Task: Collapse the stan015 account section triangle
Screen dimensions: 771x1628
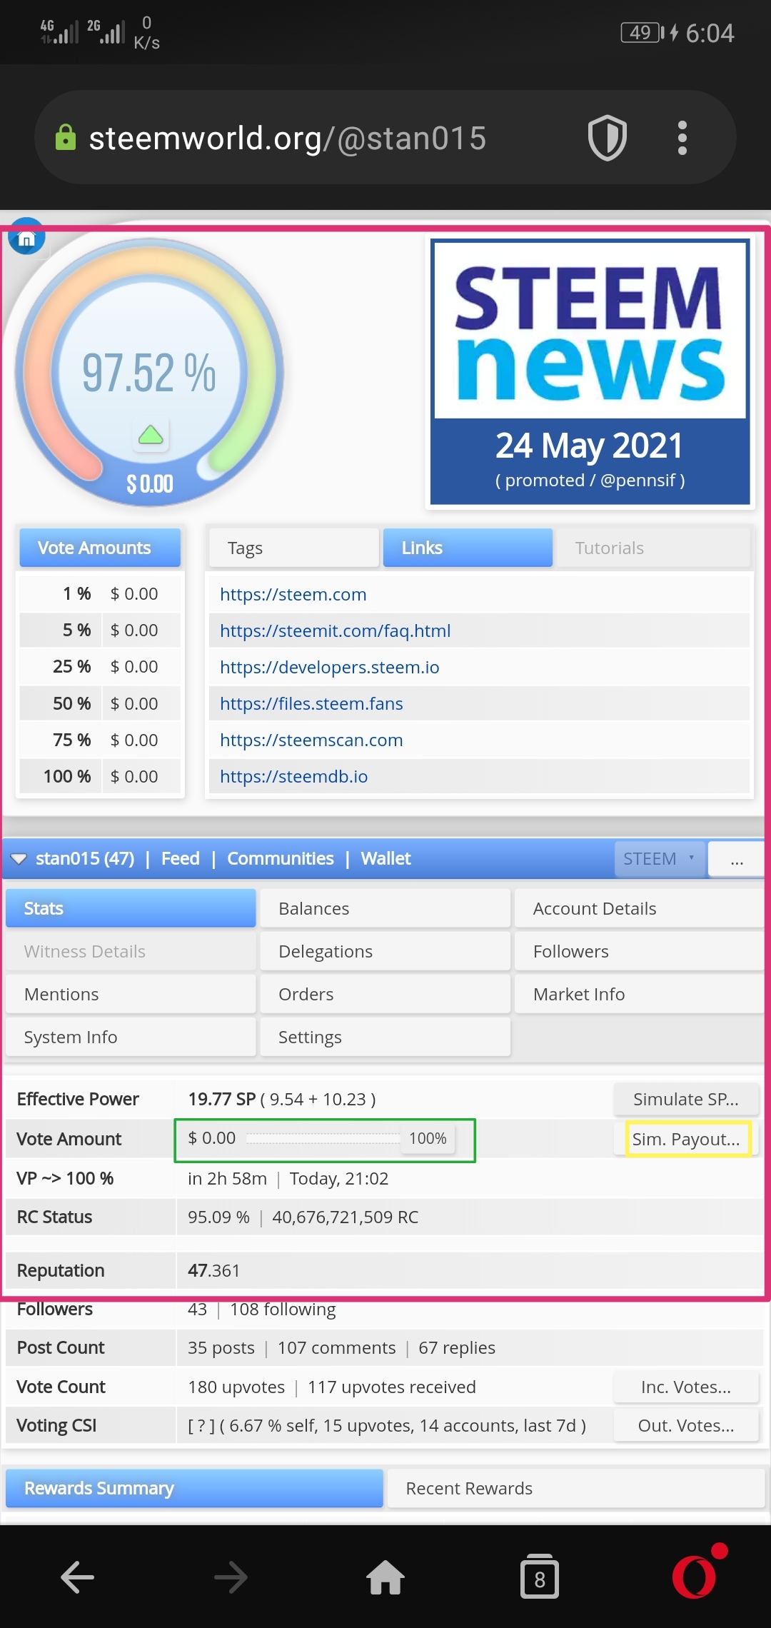Action: (19, 858)
